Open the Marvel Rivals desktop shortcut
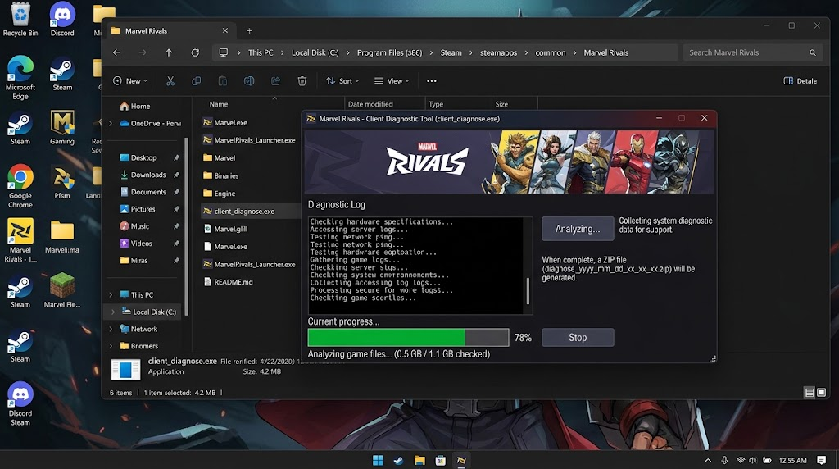This screenshot has height=469, width=839. (20, 240)
